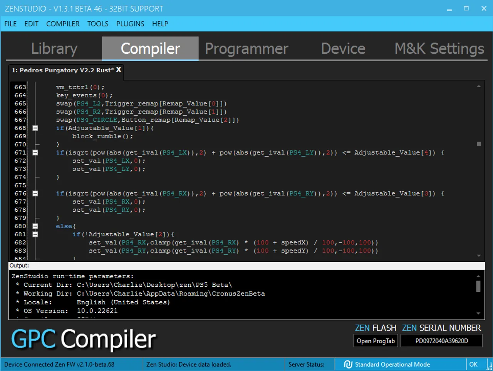The height and width of the screenshot is (371, 493).
Task: Click the Output panel scroll-down arrow
Action: pyautogui.click(x=478, y=314)
